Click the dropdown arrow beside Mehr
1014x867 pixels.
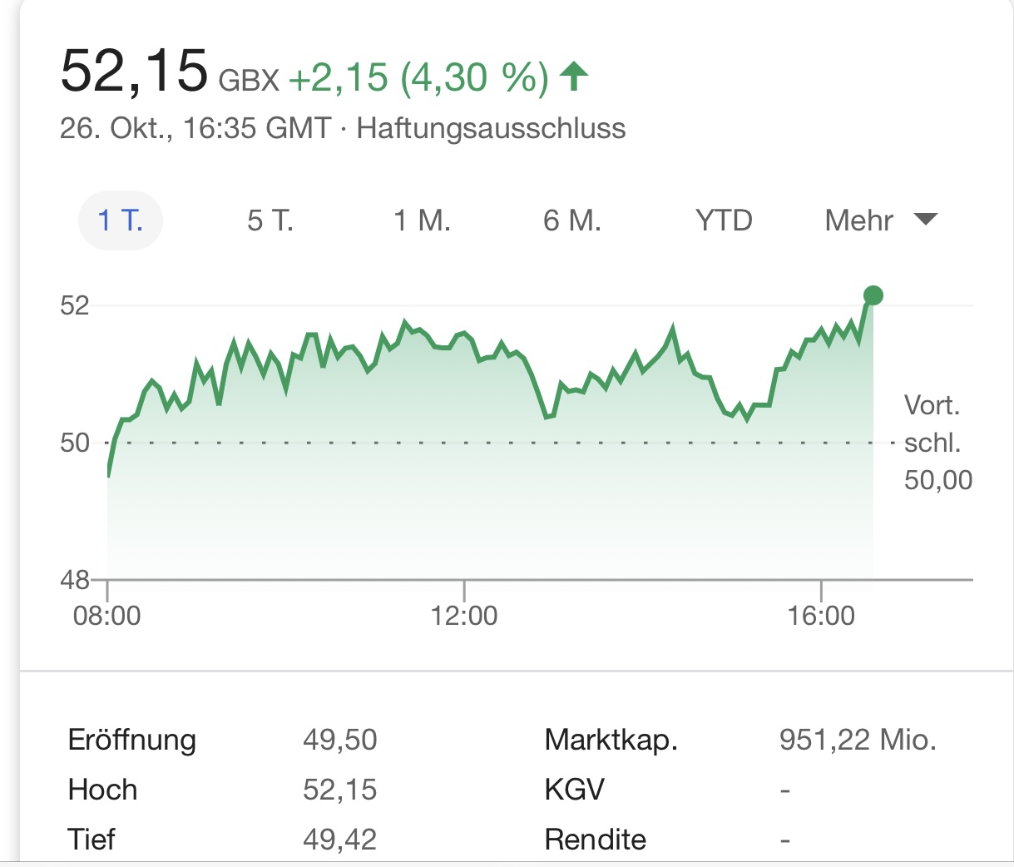coord(925,220)
